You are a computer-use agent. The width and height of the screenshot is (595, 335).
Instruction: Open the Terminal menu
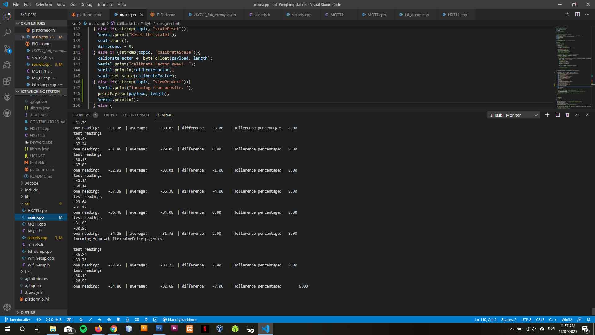pos(105,4)
